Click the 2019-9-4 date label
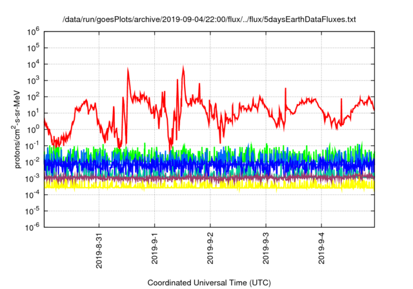 pos(321,248)
